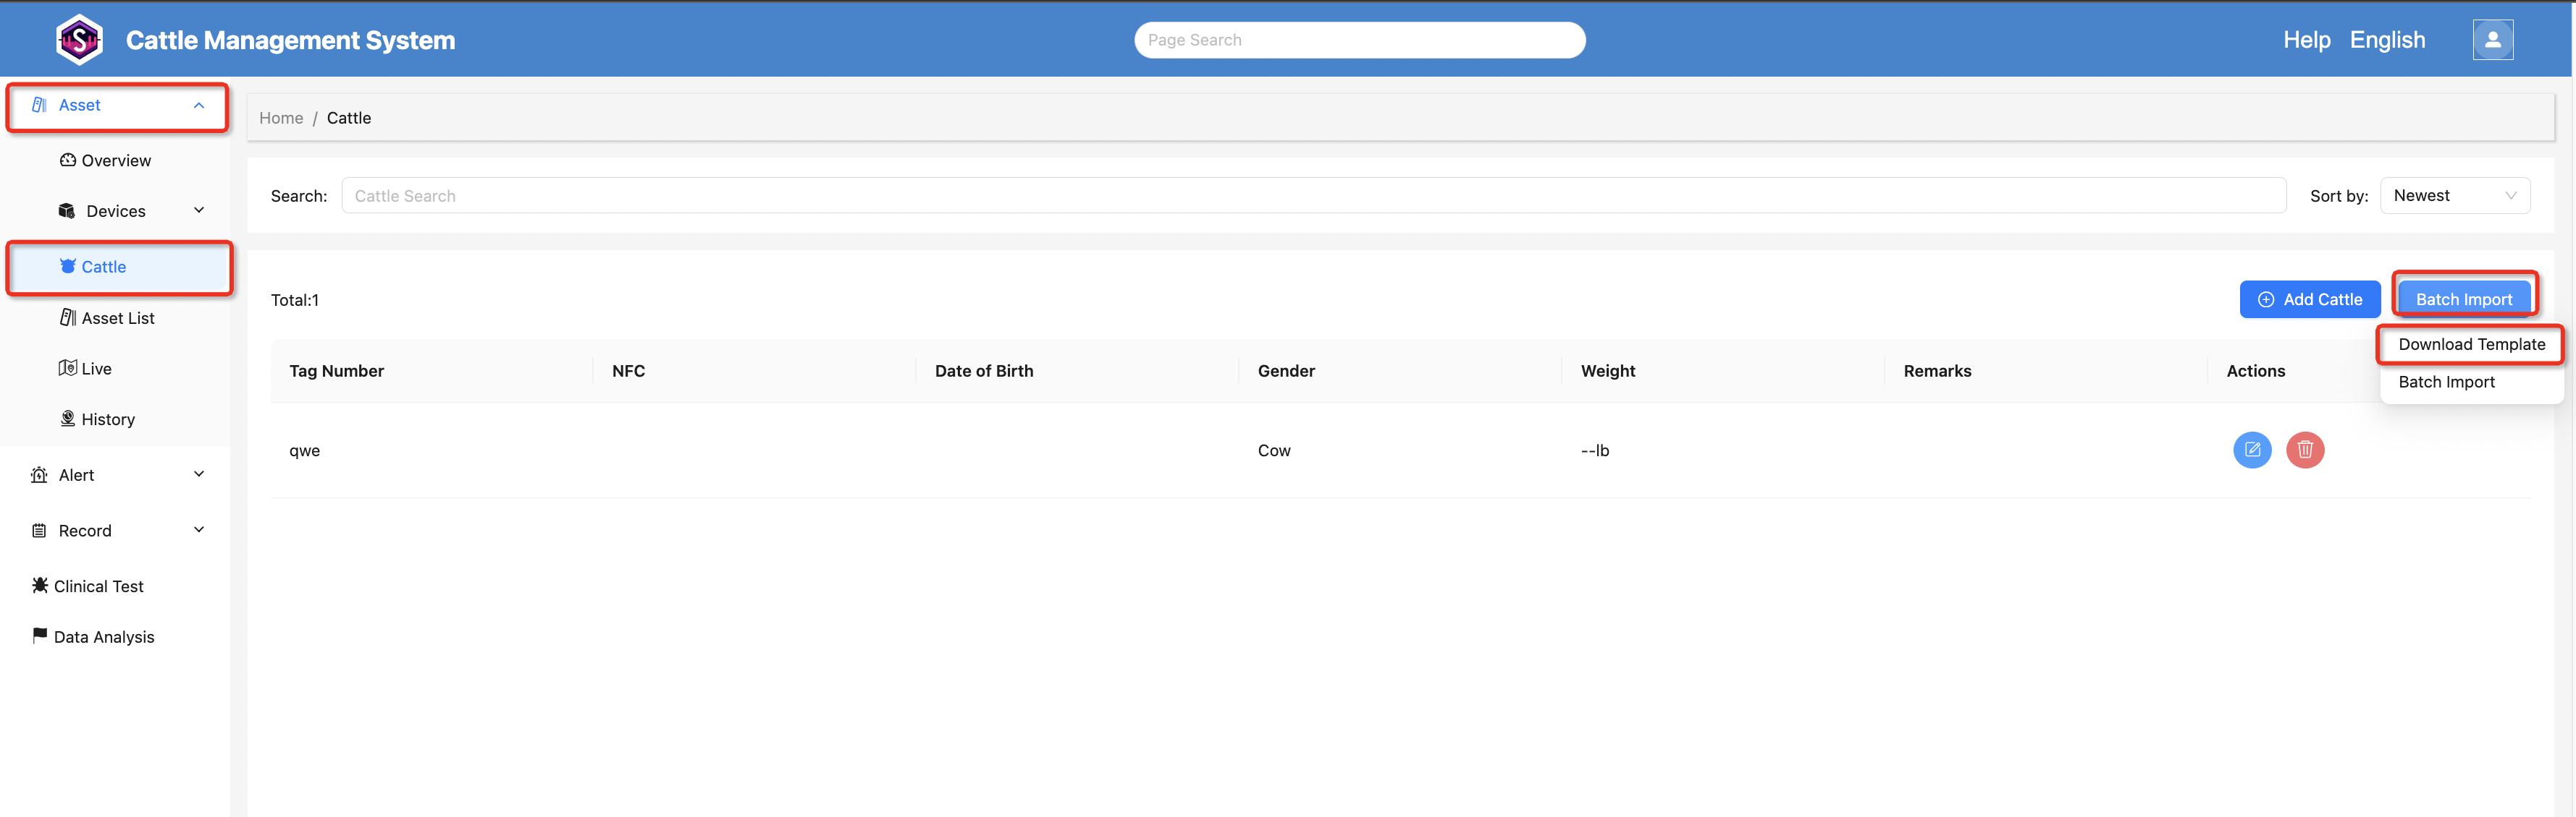This screenshot has height=817, width=2576.
Task: Click the Alert siren icon
Action: [x=39, y=474]
